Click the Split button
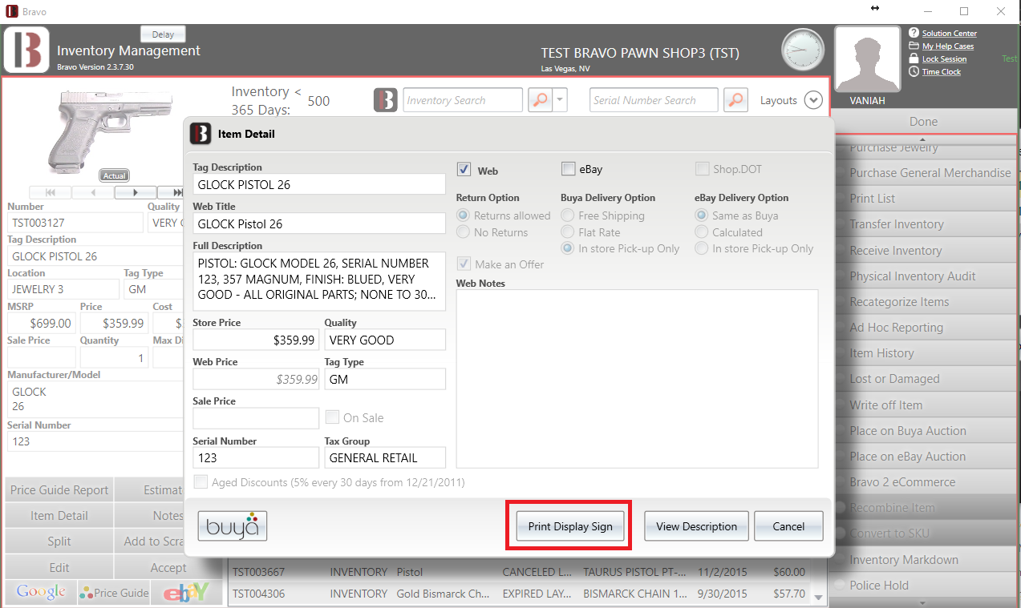1021x608 pixels. [x=59, y=542]
